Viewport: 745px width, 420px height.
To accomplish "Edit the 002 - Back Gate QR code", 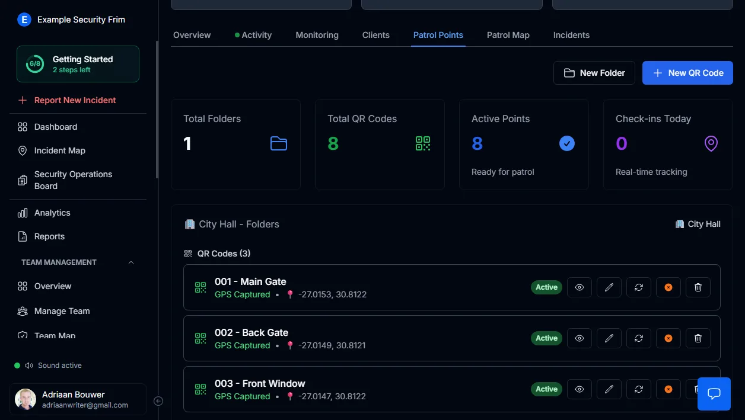I will pos(609,338).
